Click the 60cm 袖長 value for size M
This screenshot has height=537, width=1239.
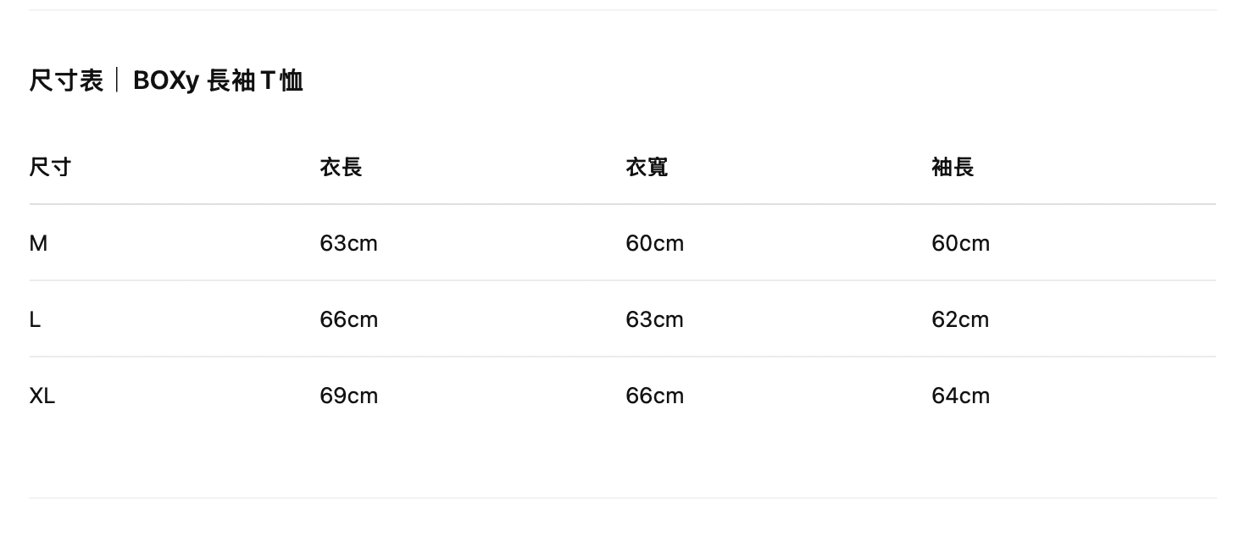click(x=960, y=243)
